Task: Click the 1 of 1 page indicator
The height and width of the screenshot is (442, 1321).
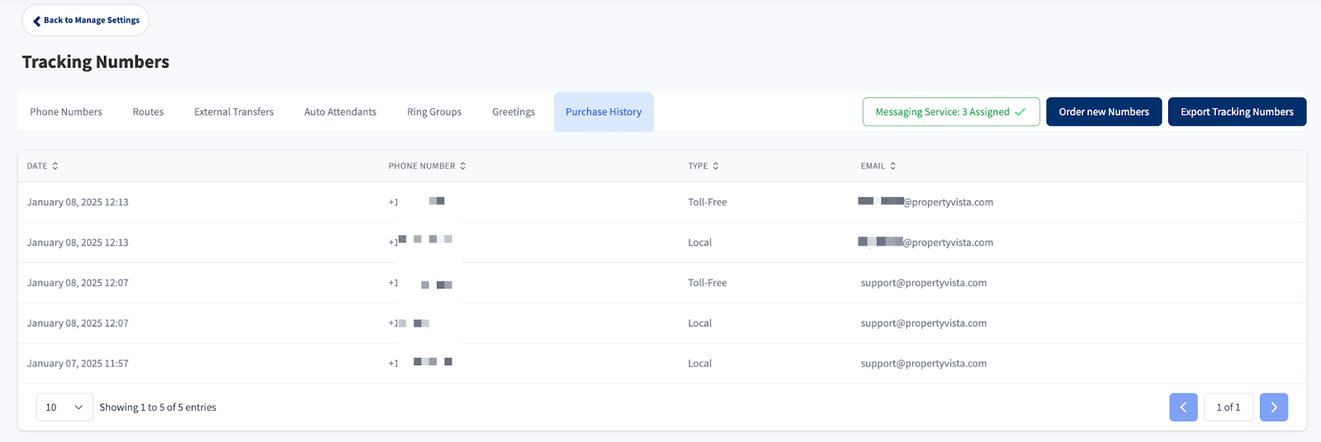Action: [1229, 407]
